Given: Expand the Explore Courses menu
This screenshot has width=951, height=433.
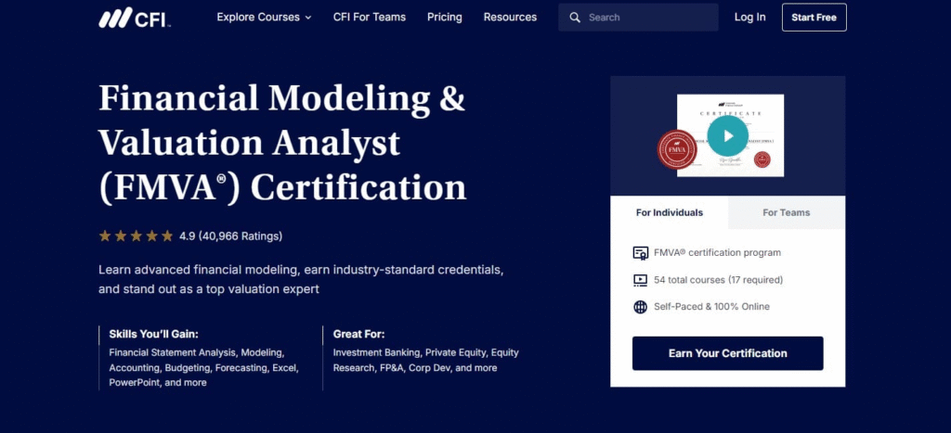Looking at the screenshot, I should click(x=264, y=17).
